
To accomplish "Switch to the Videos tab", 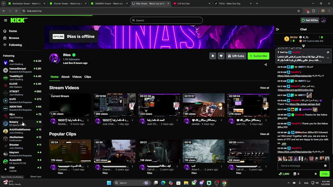I will 77,77.
